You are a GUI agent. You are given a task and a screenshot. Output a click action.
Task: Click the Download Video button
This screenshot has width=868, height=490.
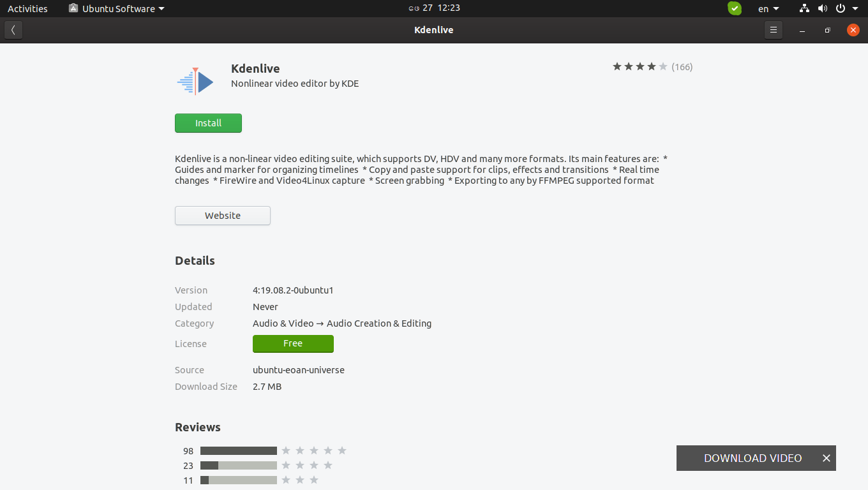[752, 458]
